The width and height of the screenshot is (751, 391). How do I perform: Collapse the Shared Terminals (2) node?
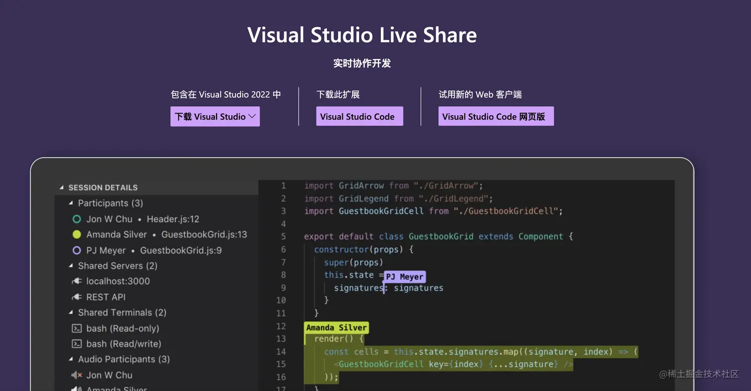click(x=71, y=313)
